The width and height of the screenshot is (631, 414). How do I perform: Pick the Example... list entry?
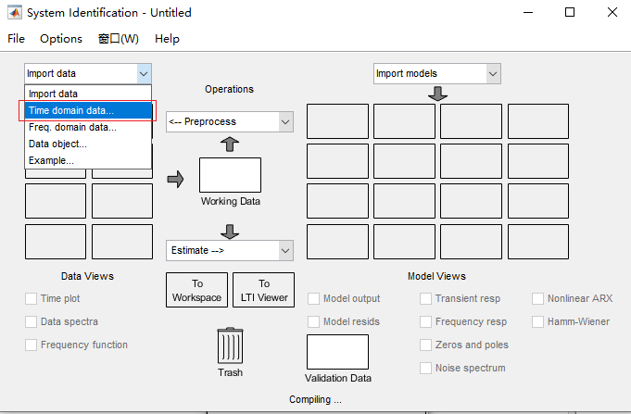51,160
